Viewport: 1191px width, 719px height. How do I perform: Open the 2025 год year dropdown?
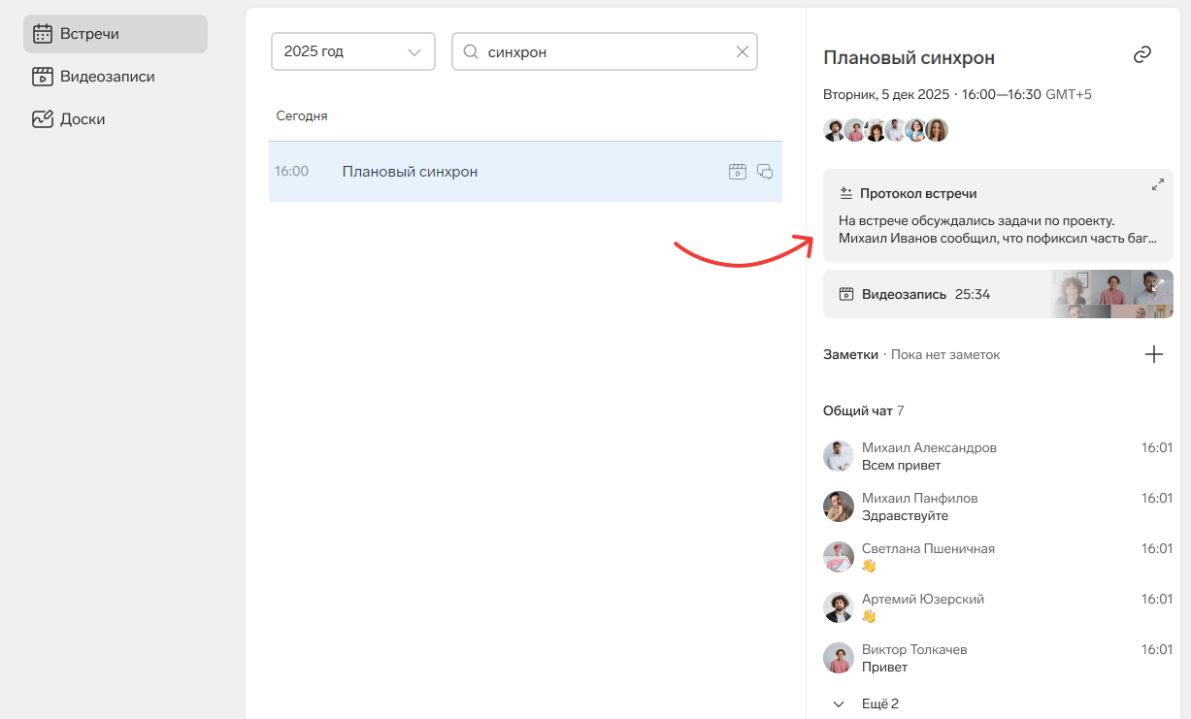(x=352, y=52)
